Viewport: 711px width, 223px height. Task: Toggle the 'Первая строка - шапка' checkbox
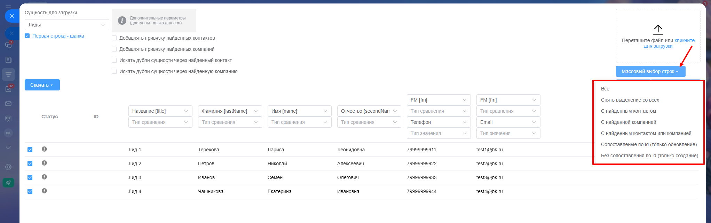coord(27,36)
